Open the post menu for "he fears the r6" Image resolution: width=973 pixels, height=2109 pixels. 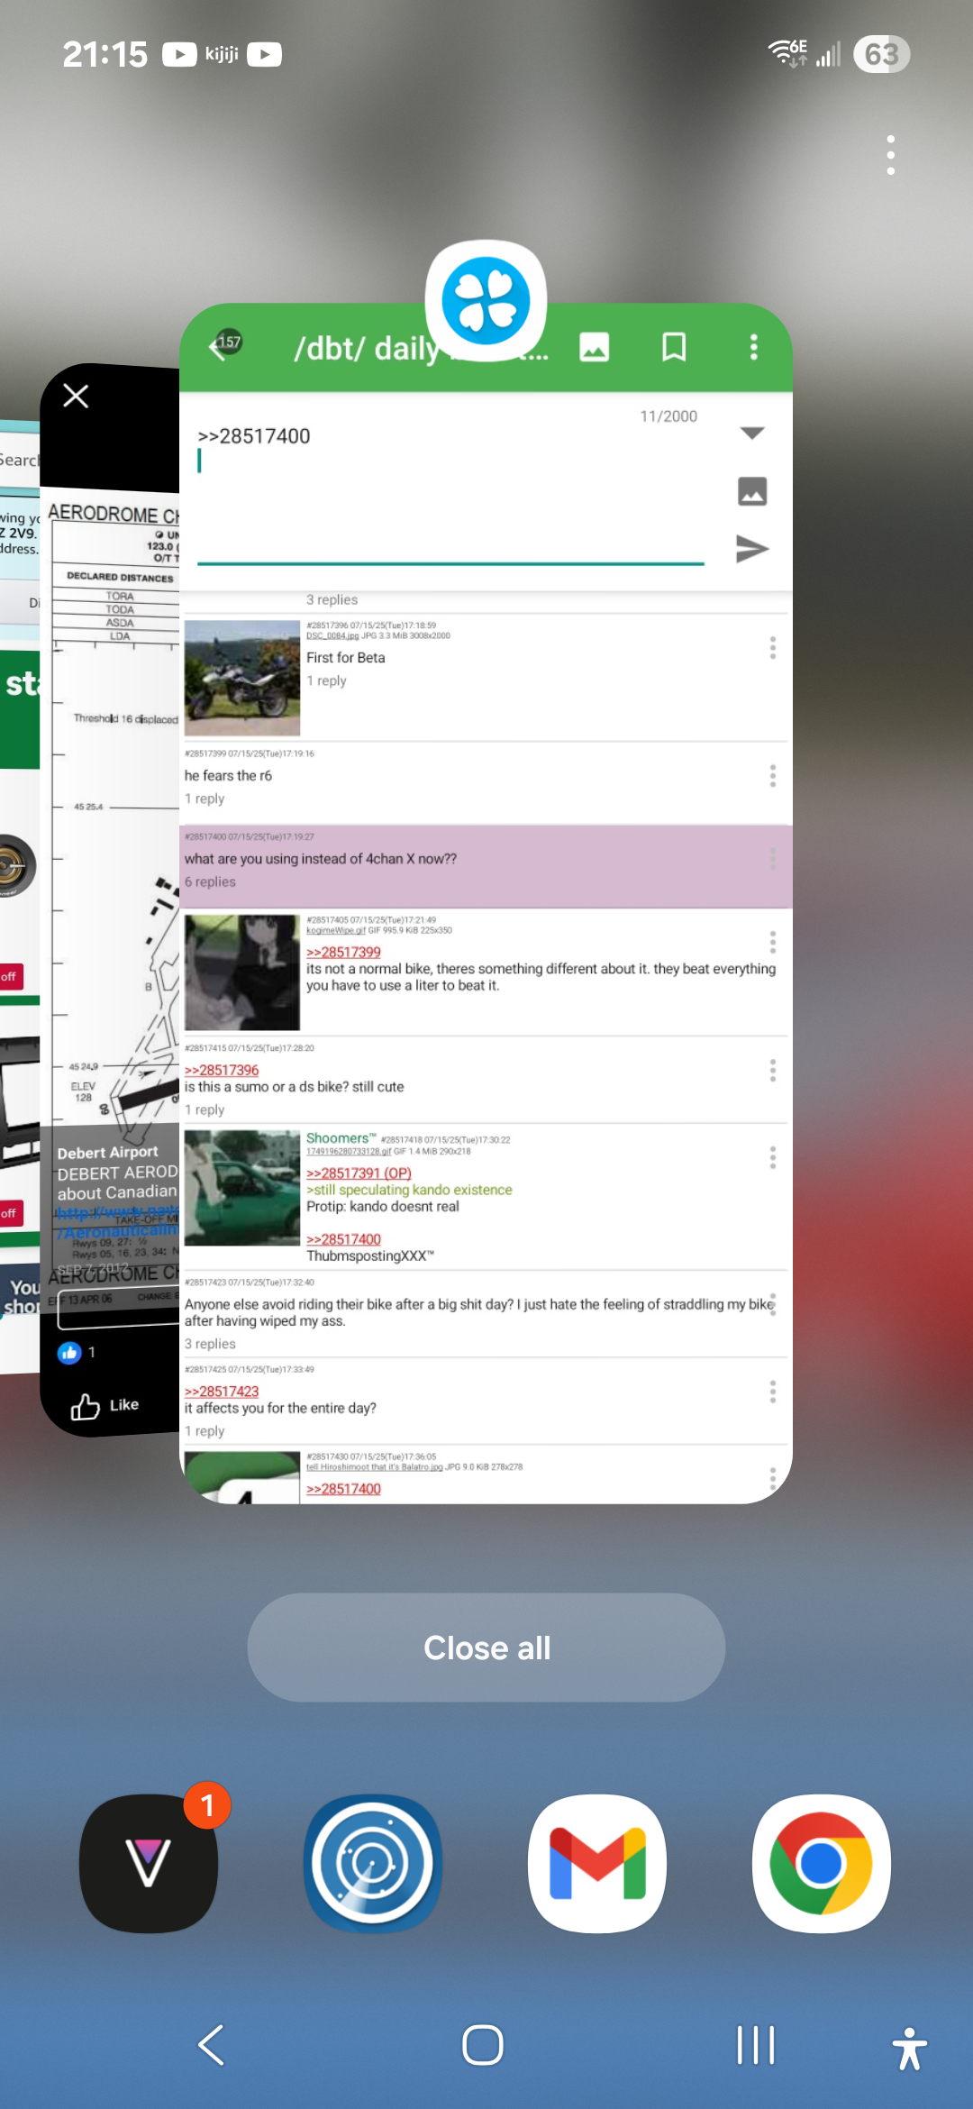[772, 776]
